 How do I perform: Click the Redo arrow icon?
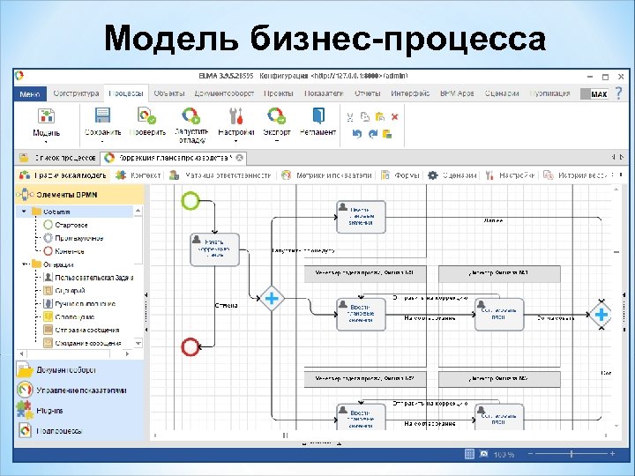click(x=372, y=134)
